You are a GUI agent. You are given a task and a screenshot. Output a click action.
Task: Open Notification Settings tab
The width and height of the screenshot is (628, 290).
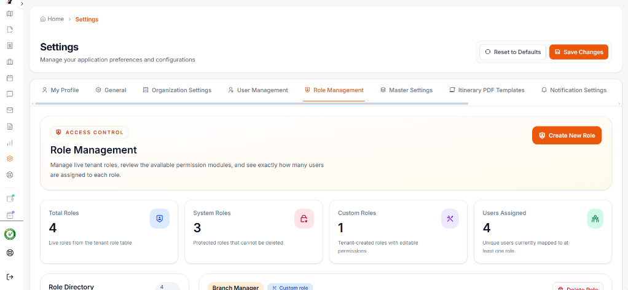[574, 90]
